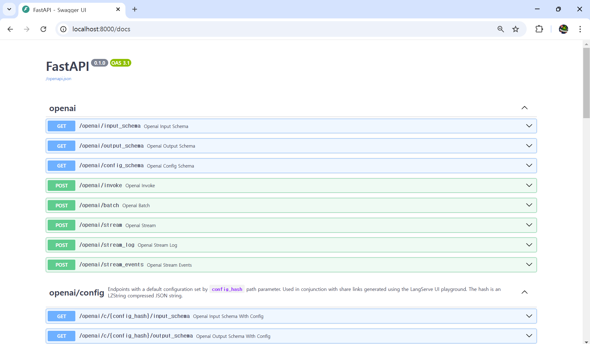Click POST badge for /openai/stream_events
This screenshot has height=344, width=590.
point(61,265)
